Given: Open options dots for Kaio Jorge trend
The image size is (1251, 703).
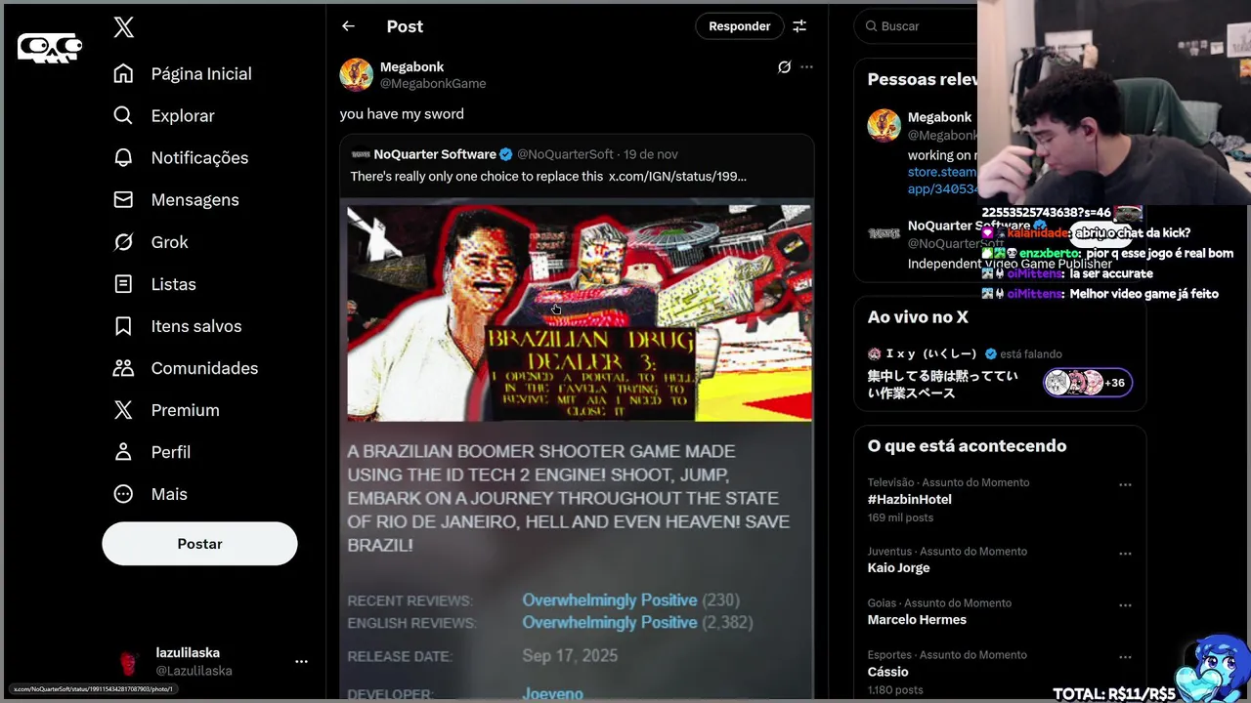Looking at the screenshot, I should pos(1125,553).
